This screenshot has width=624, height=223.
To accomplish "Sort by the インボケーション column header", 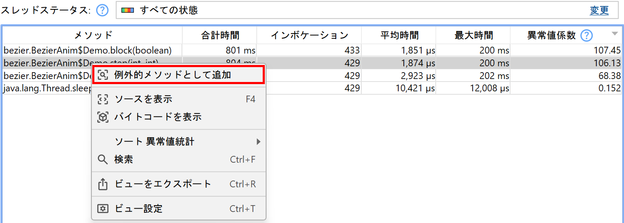I will [309, 35].
